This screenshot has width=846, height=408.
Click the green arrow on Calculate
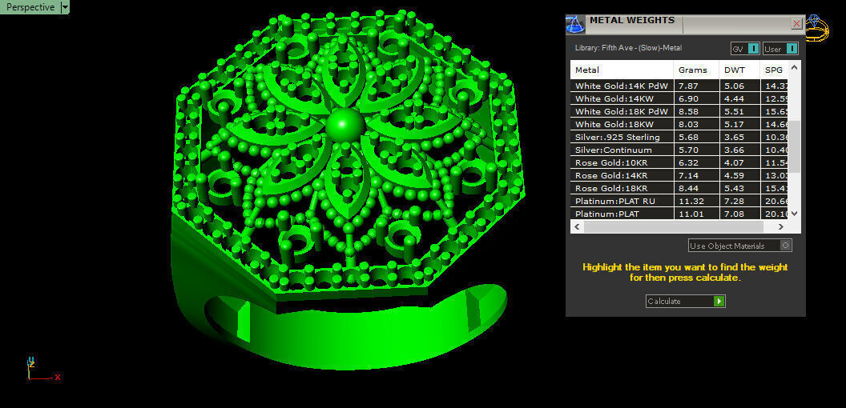(719, 302)
